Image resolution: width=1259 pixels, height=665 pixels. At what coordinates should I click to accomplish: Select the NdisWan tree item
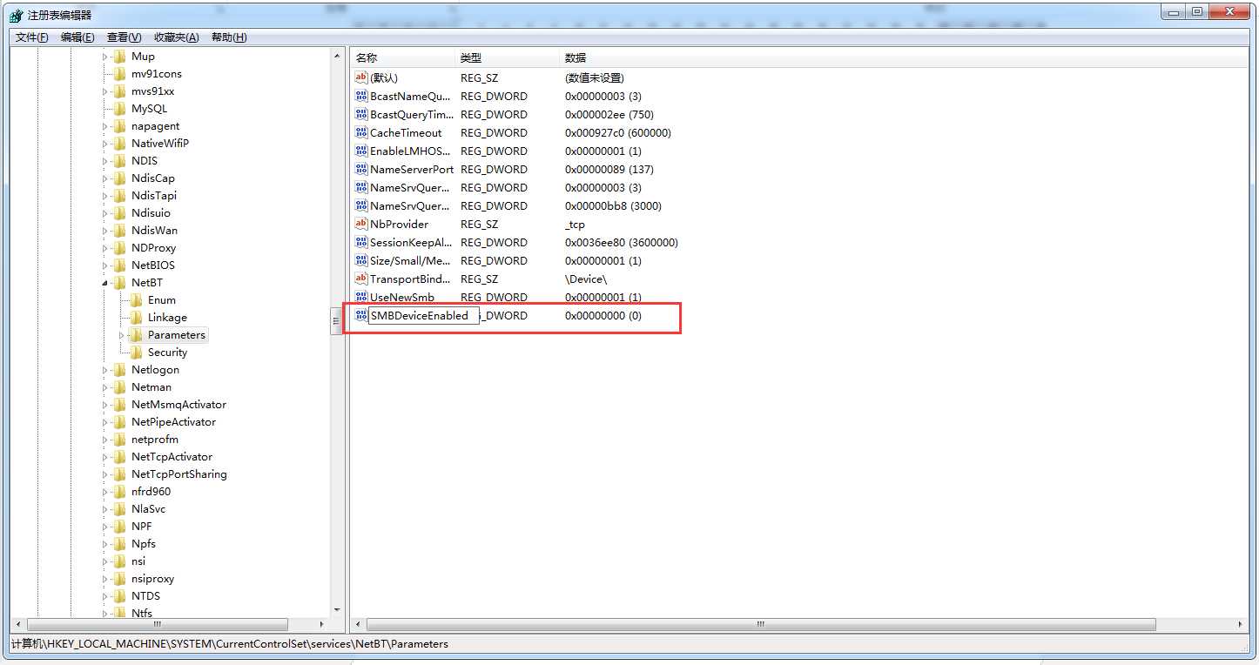tap(154, 231)
